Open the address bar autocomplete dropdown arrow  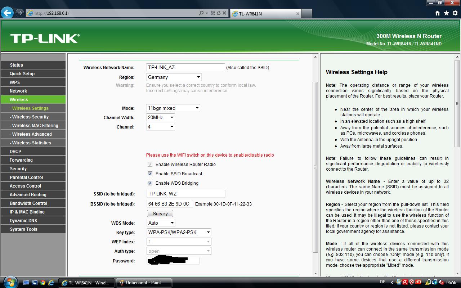[x=207, y=13]
